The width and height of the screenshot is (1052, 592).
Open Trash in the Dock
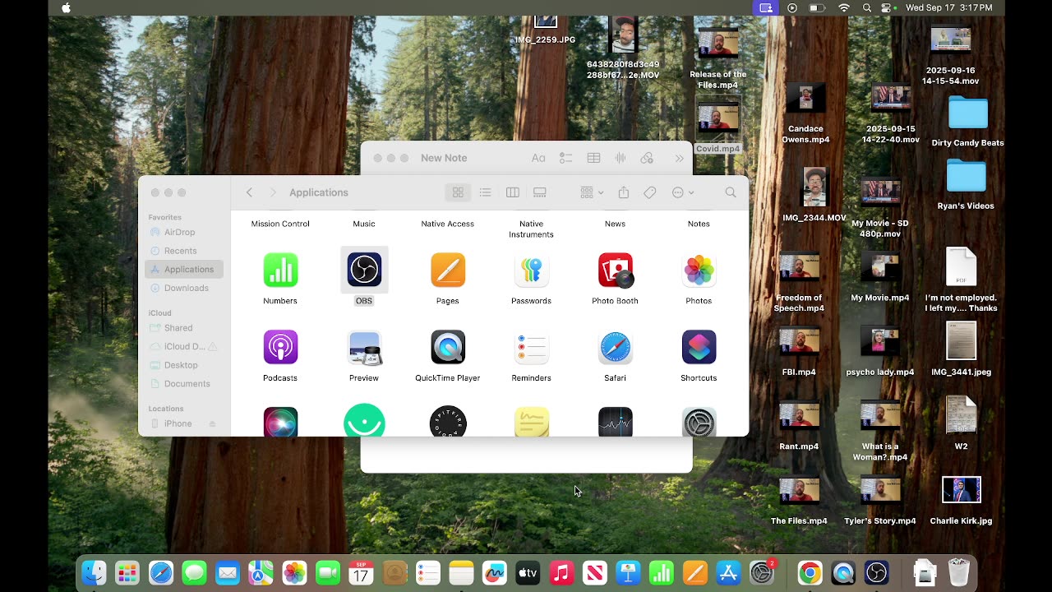pos(959,573)
